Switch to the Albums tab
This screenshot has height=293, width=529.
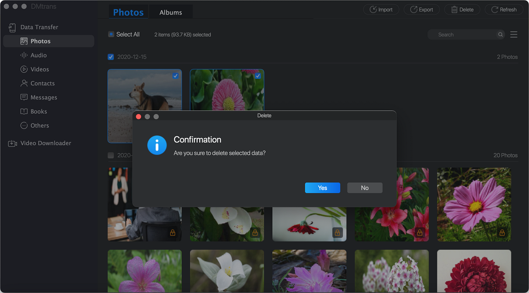171,12
